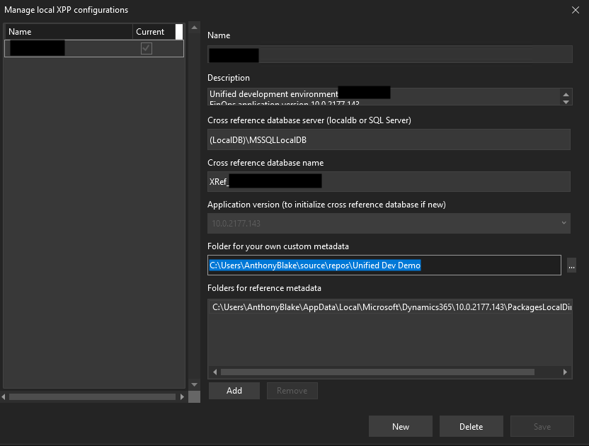Browse for custom metadata folder with ellipsis button
Image resolution: width=589 pixels, height=446 pixels.
coord(571,266)
